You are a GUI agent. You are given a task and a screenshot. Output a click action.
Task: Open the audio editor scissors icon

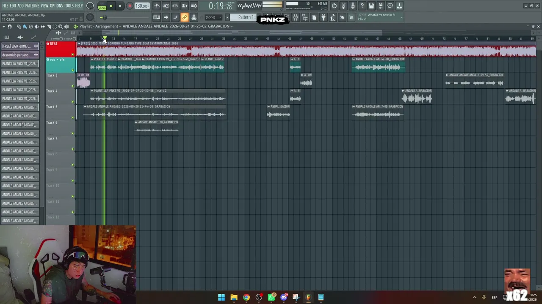coord(343,6)
